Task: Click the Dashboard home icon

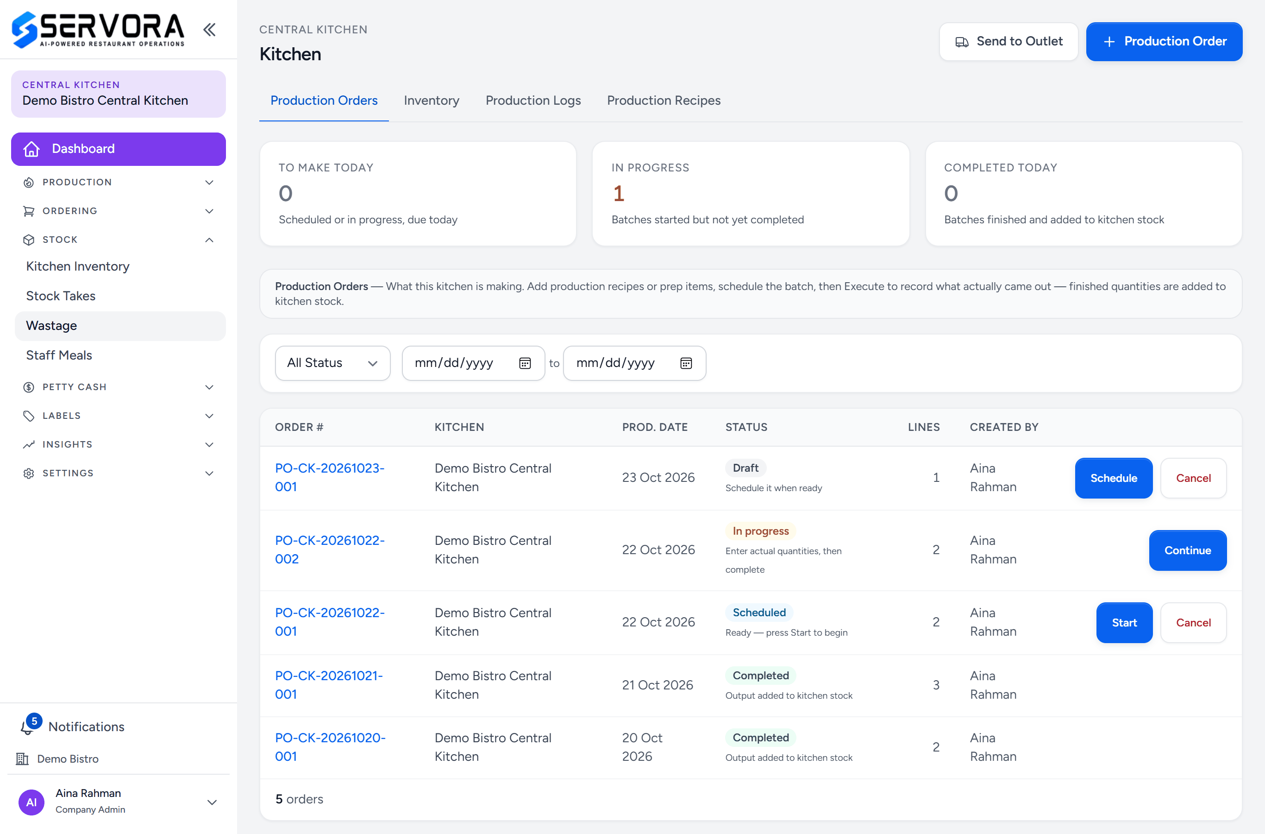Action: (31, 149)
